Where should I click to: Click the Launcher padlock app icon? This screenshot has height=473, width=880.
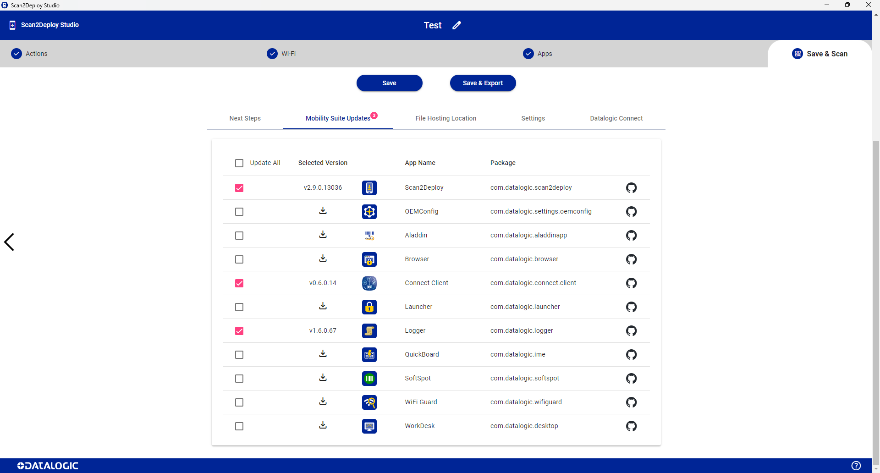tap(369, 307)
